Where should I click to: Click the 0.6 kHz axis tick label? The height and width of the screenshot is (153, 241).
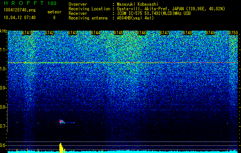pos(3,145)
